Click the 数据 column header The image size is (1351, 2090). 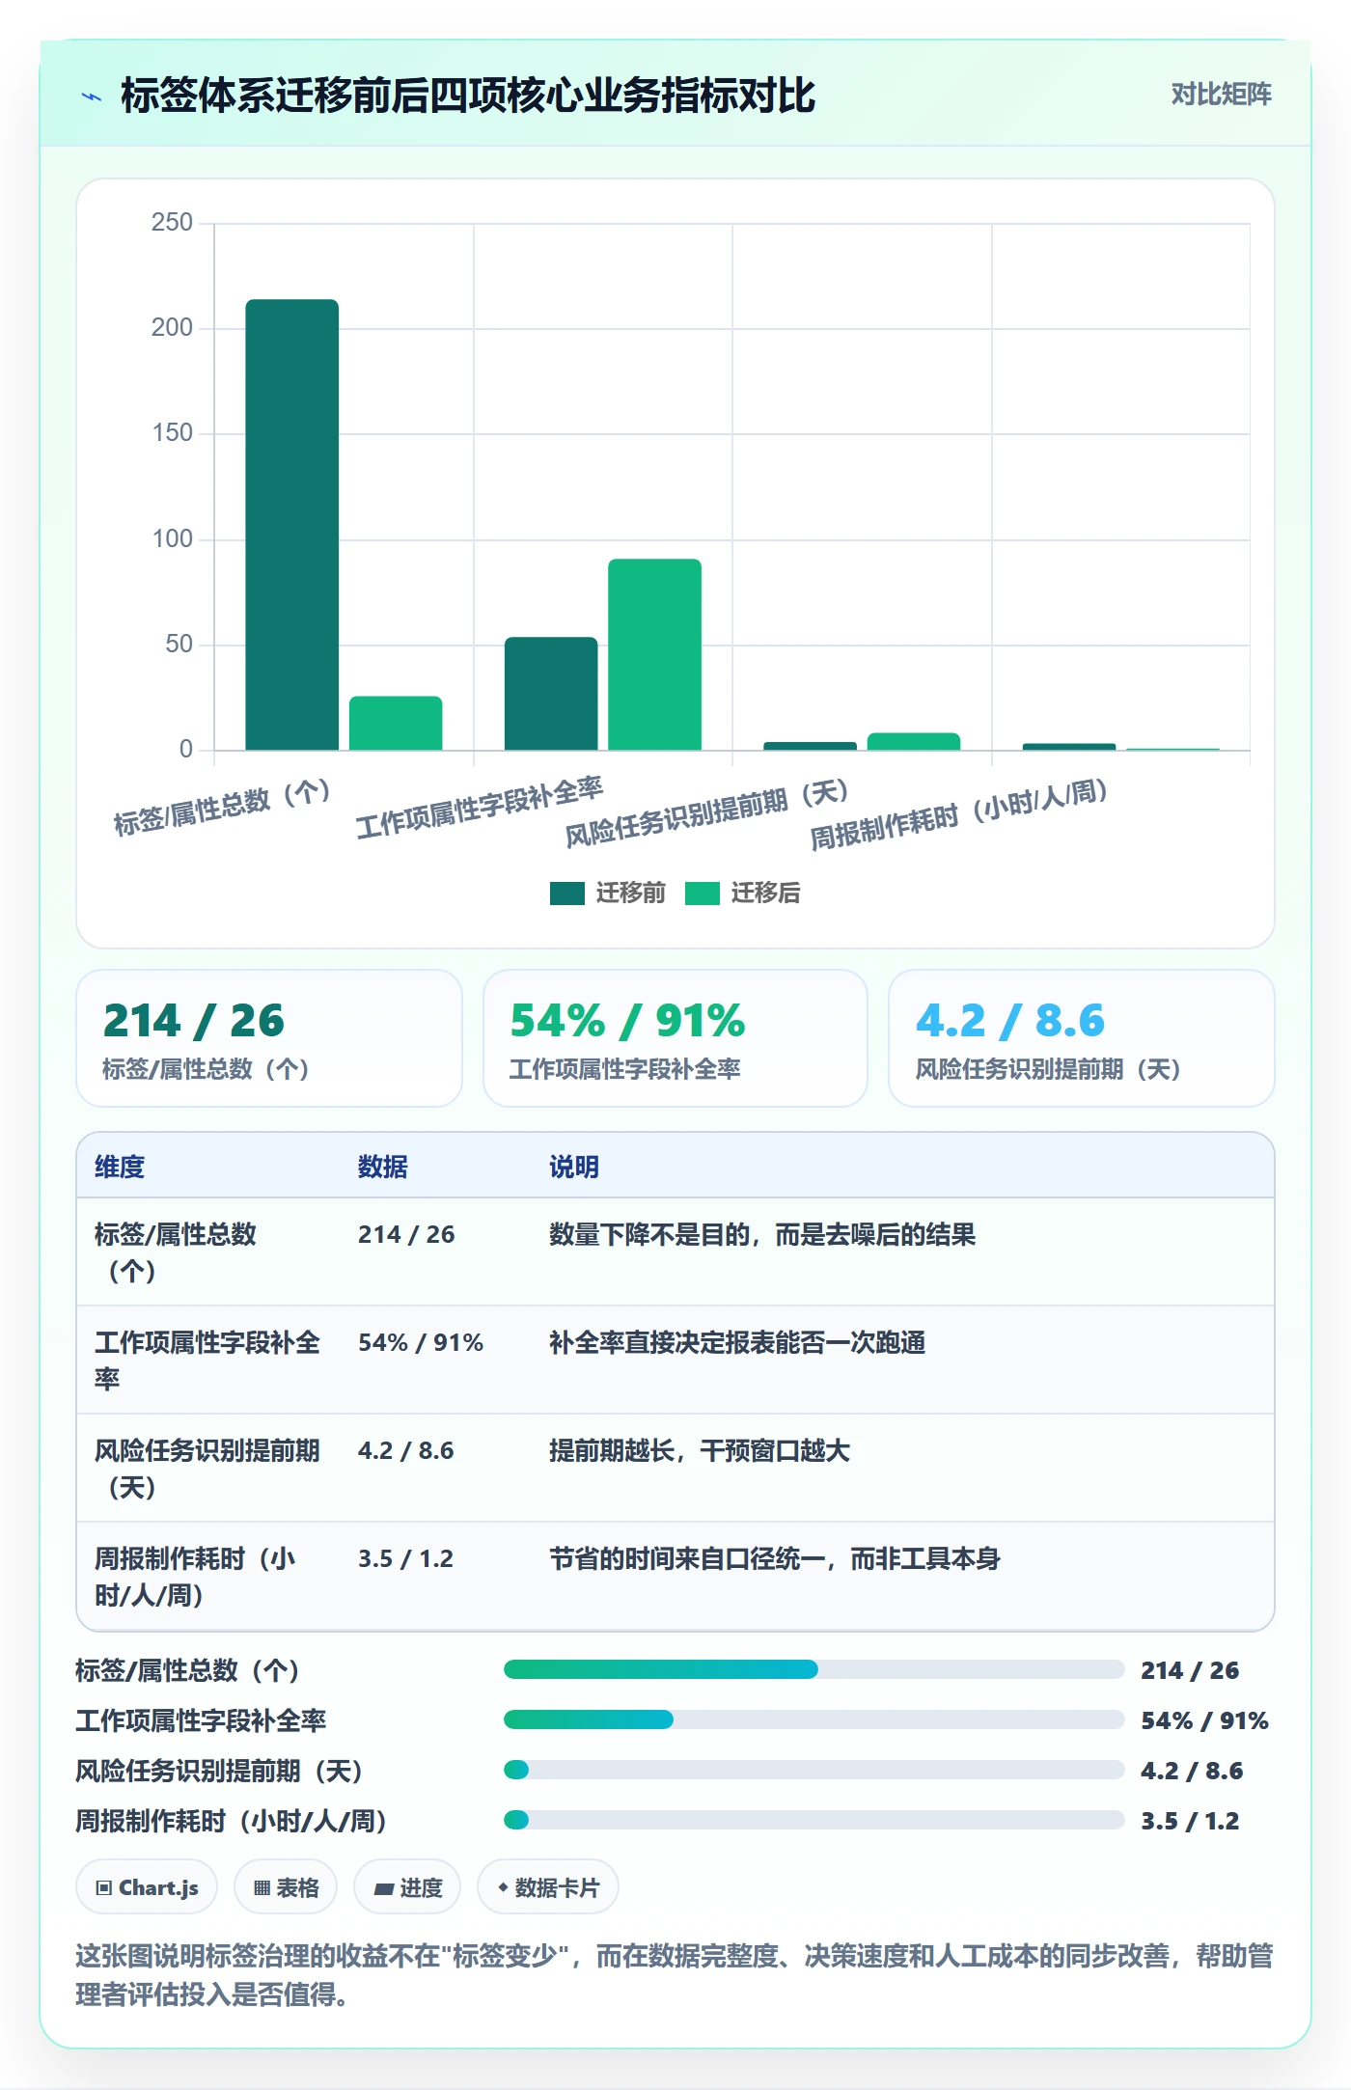[383, 1167]
